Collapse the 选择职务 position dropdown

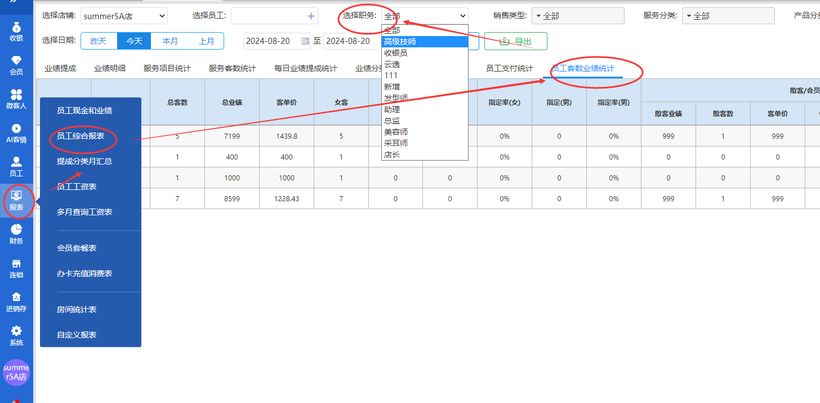click(x=425, y=16)
